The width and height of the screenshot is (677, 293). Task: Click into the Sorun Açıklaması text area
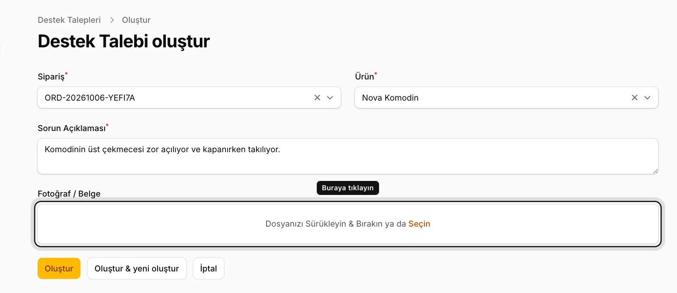tap(348, 156)
